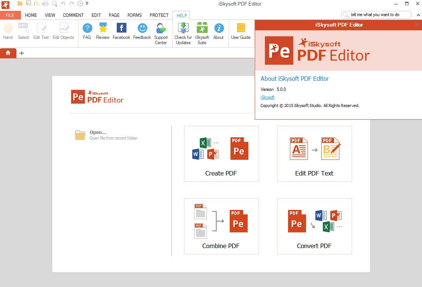This screenshot has width=422, height=287.
Task: Switch to the COMMENT tab
Action: 73,15
